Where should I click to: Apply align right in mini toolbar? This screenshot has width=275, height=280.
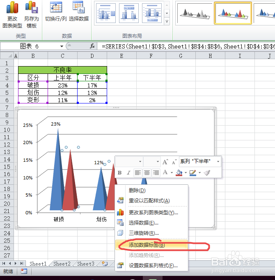tap(156, 173)
